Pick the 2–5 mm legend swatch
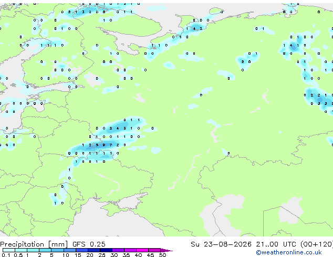The image size is (333, 257). click(45, 250)
